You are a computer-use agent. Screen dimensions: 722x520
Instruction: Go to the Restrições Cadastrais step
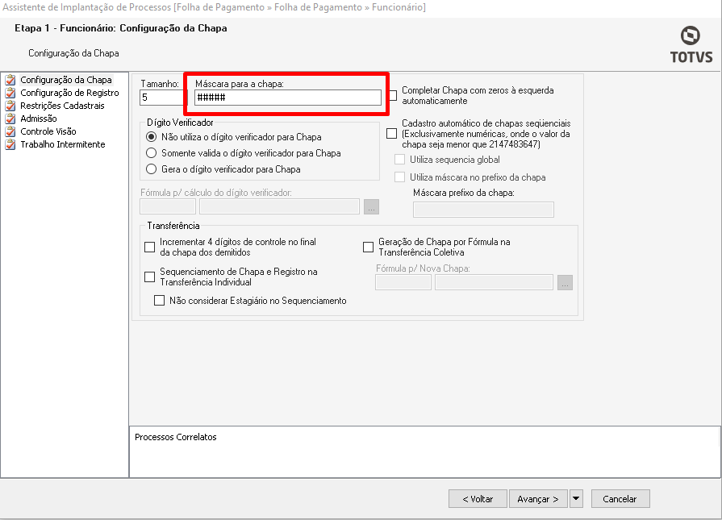click(62, 106)
